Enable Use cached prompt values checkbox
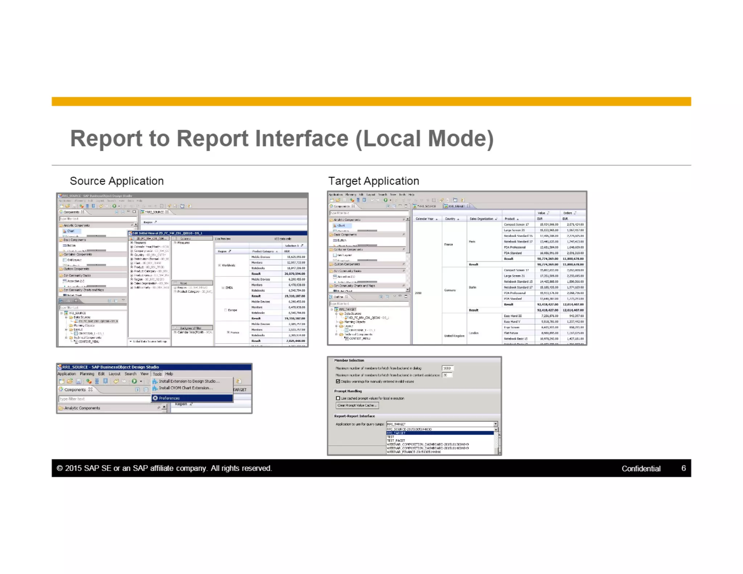 click(x=338, y=398)
